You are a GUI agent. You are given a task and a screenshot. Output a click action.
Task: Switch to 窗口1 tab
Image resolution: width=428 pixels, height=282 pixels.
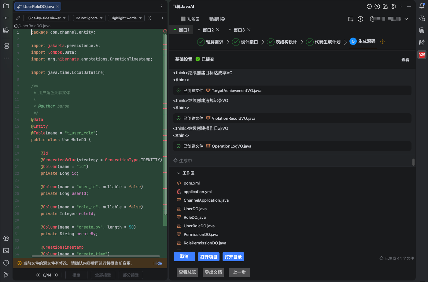[x=182, y=30]
